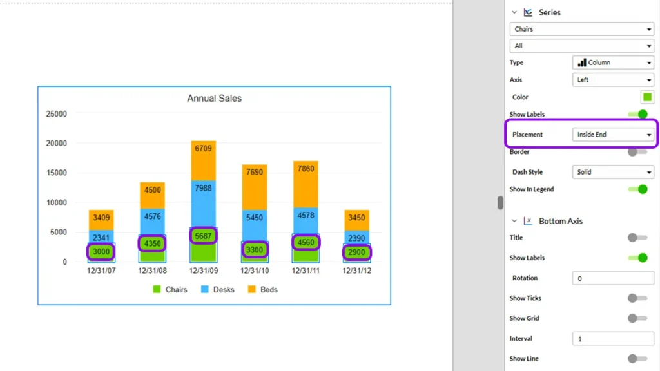Click the Bottom Axis section icon
Viewport: 660px width, 371px height.
(528, 221)
